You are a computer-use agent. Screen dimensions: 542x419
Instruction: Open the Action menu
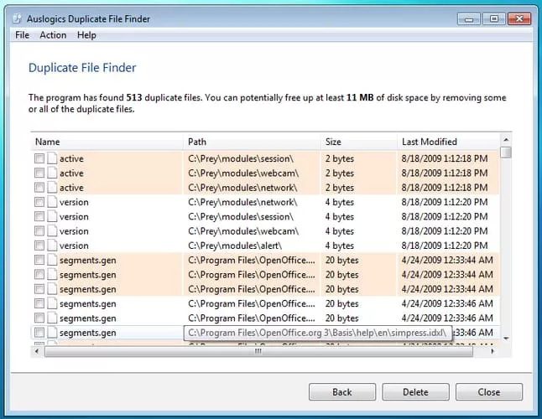(53, 35)
